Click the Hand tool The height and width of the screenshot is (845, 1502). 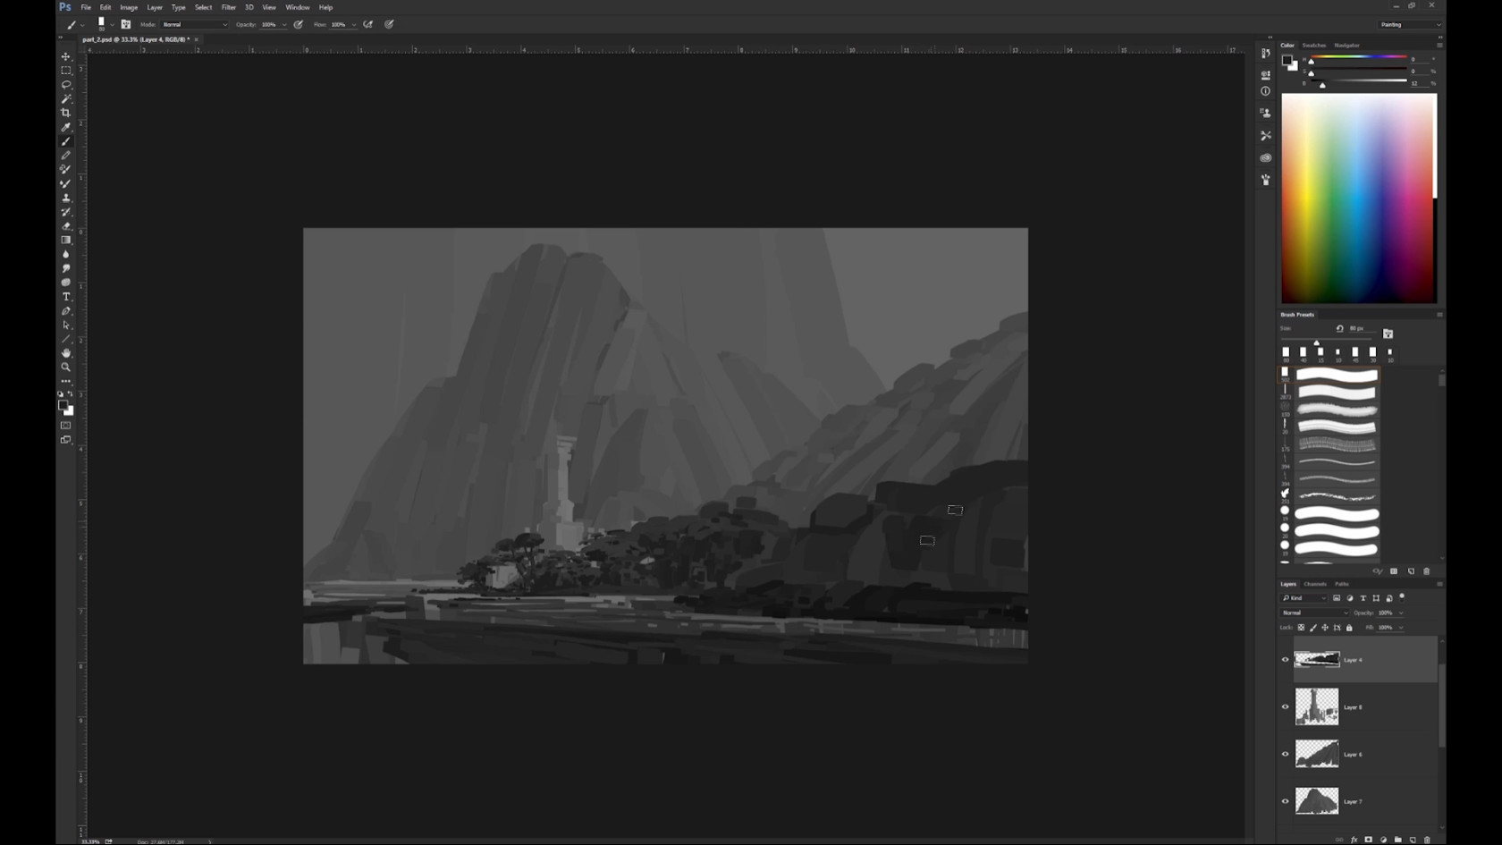66,353
